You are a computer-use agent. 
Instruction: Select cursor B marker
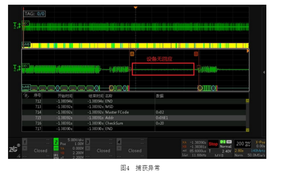click(196, 54)
